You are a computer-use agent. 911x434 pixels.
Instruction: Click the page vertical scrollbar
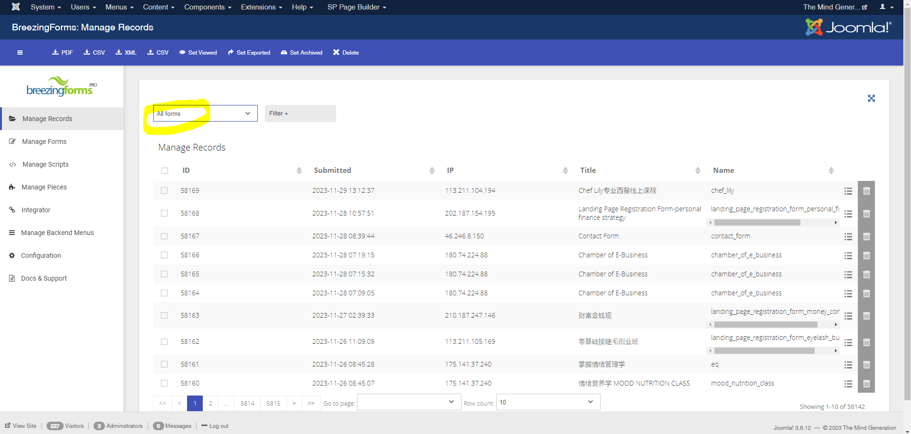(x=907, y=204)
